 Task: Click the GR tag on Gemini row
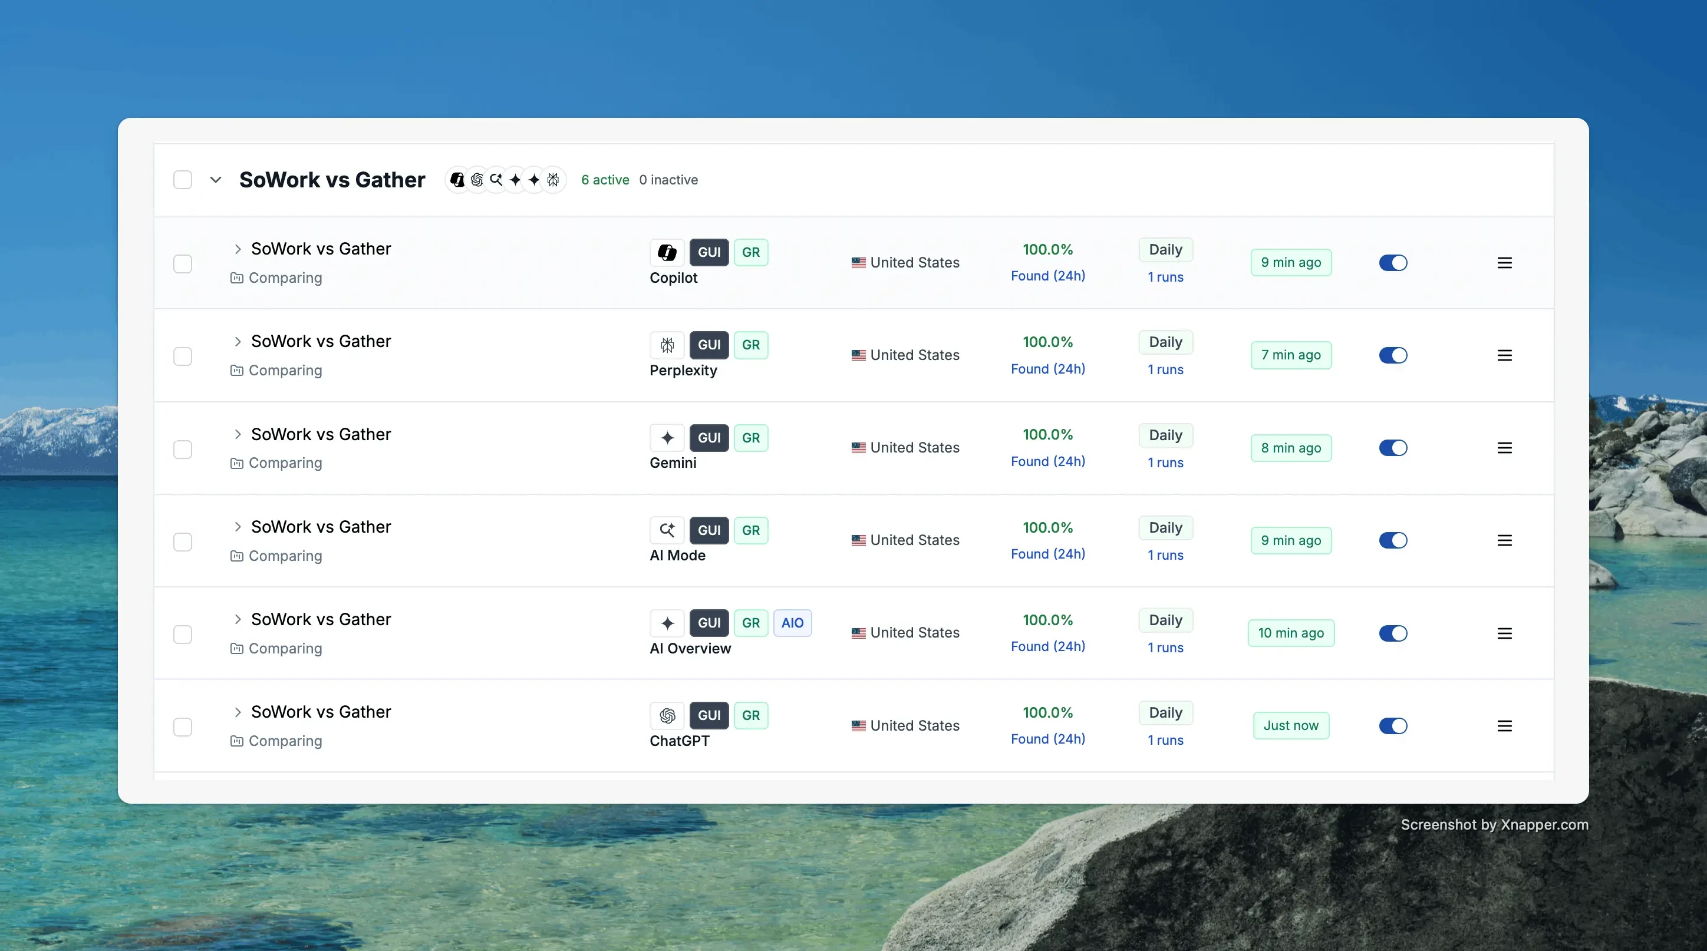(750, 438)
